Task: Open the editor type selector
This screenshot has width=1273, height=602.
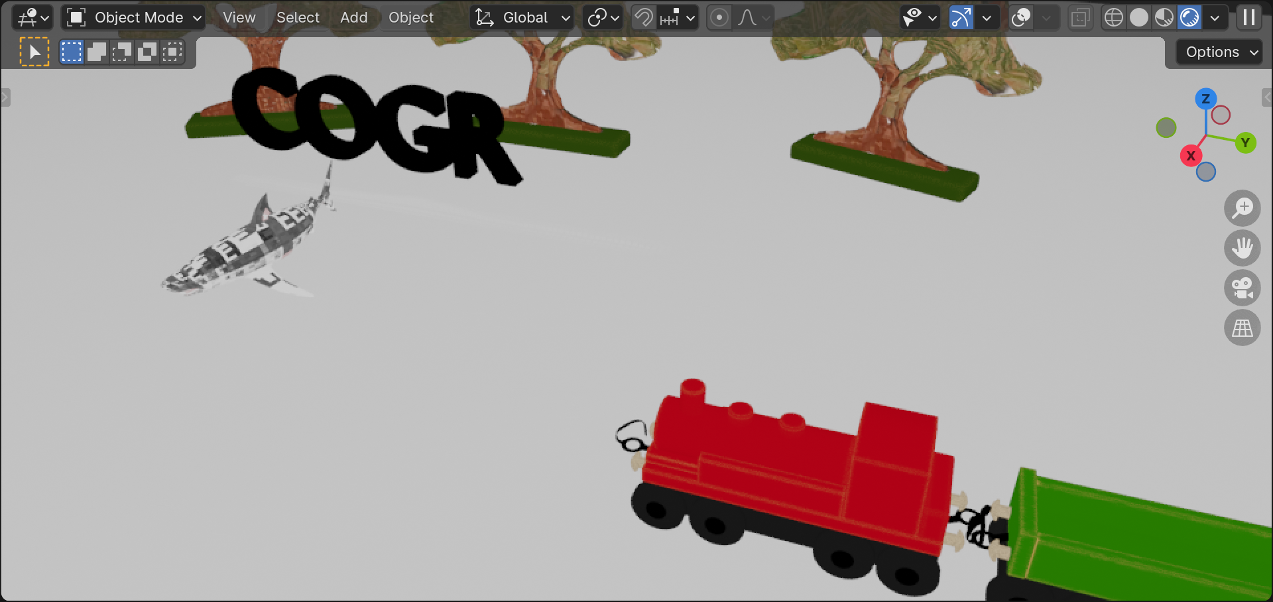Action: pyautogui.click(x=32, y=18)
